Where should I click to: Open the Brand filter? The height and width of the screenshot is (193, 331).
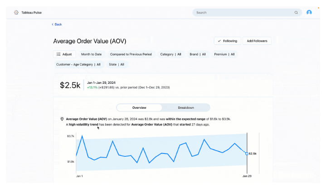pyautogui.click(x=197, y=54)
